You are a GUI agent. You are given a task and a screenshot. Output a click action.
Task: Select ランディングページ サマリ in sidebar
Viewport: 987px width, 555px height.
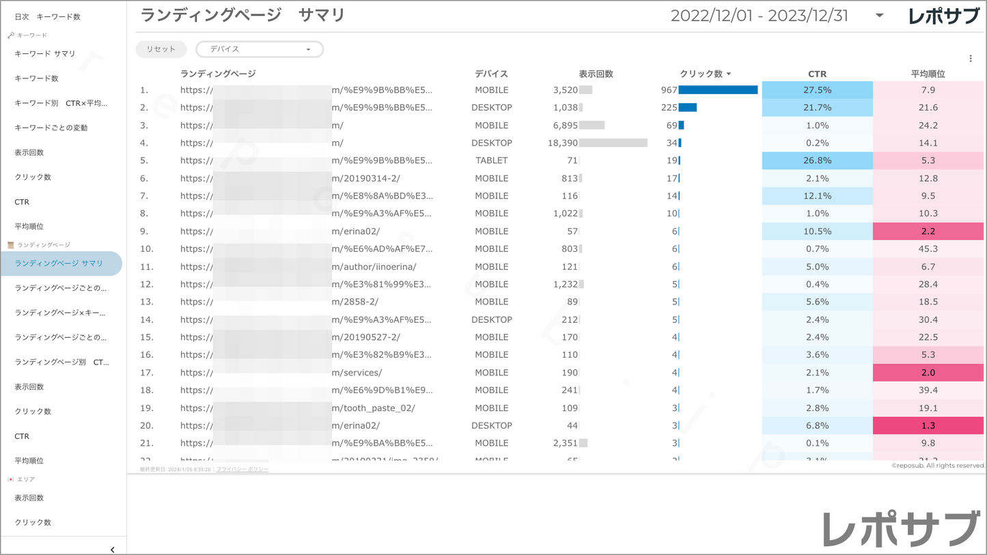59,264
